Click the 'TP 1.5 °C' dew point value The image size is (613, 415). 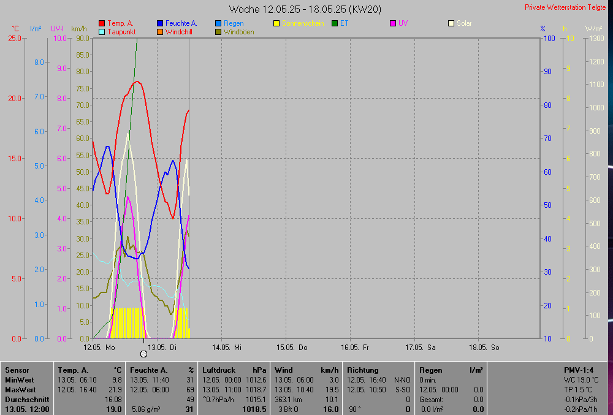click(x=578, y=390)
